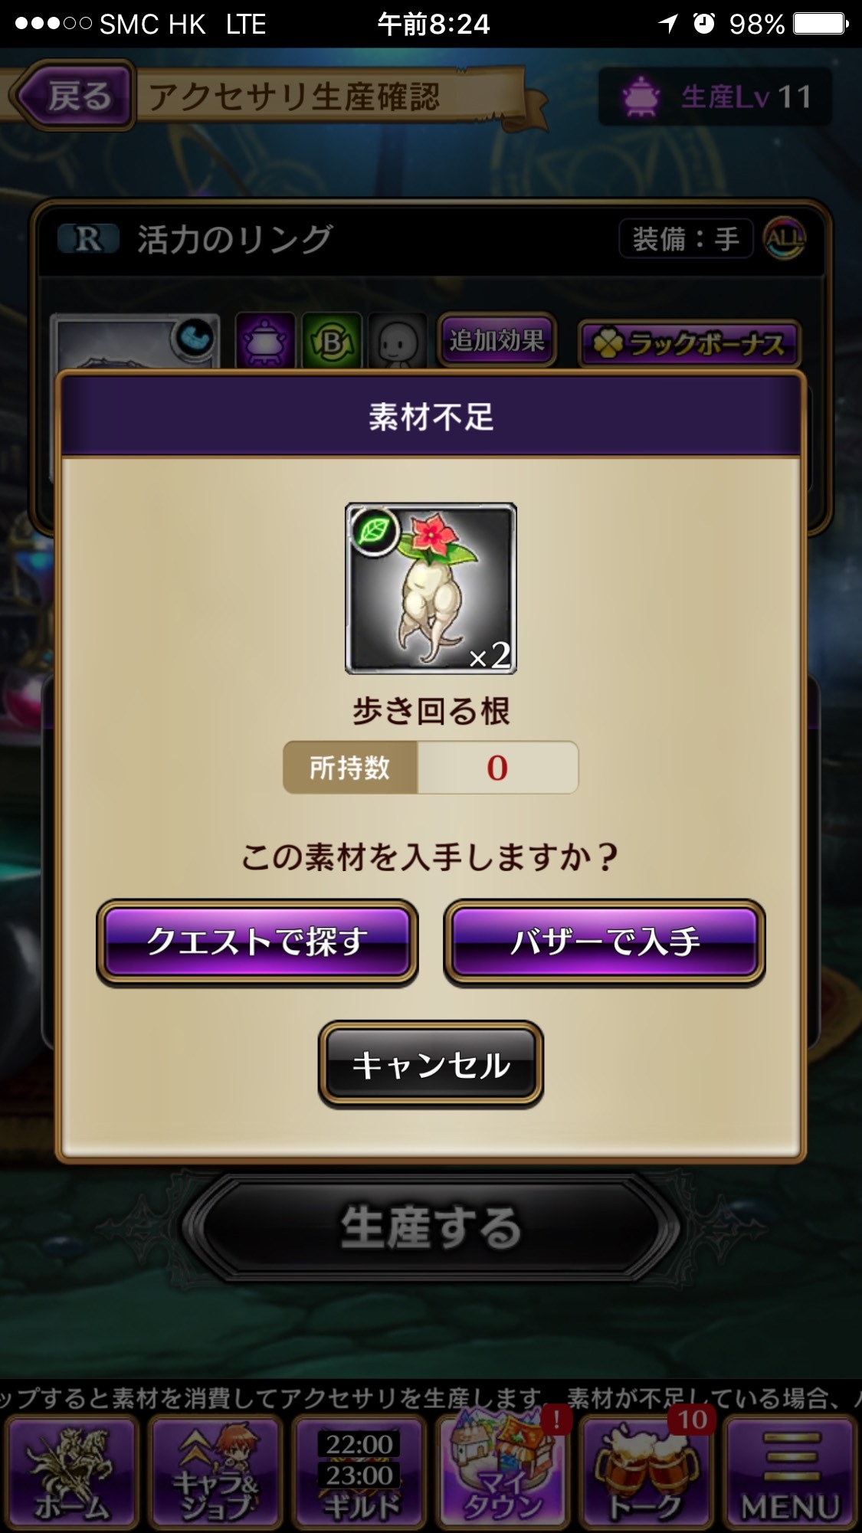Screen dimensions: 862x1533
Task: Open the MENU hamburger icon
Action: coord(790,1473)
